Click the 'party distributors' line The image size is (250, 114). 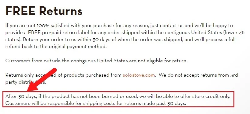(26, 82)
